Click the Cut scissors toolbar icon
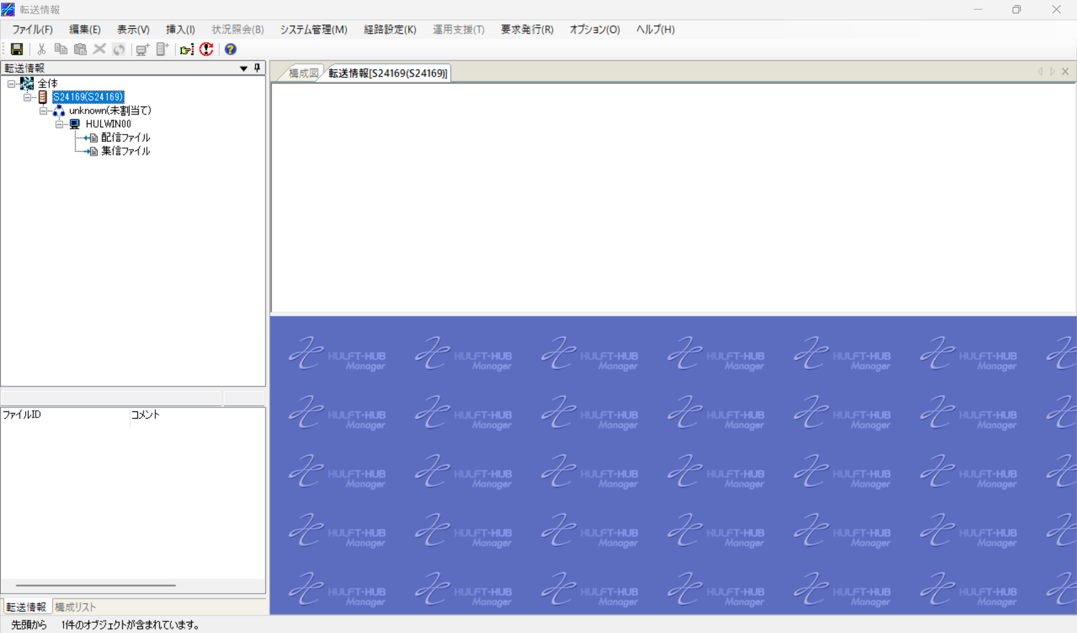 tap(42, 49)
